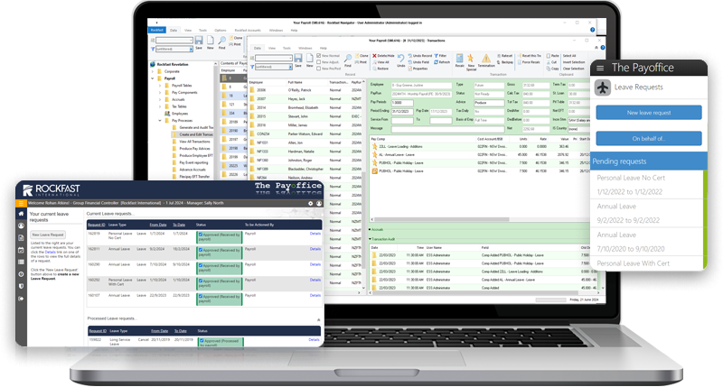Expand the Corporate tree folder
Viewport: 723px width, 387px height.
[153, 71]
